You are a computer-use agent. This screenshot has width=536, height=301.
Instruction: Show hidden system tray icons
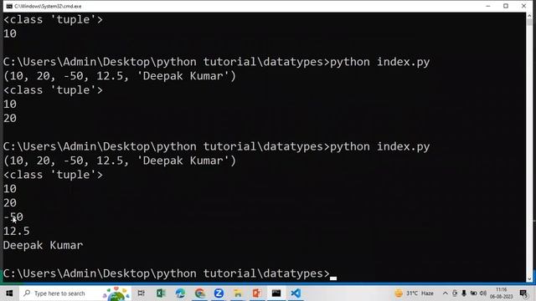point(445,293)
